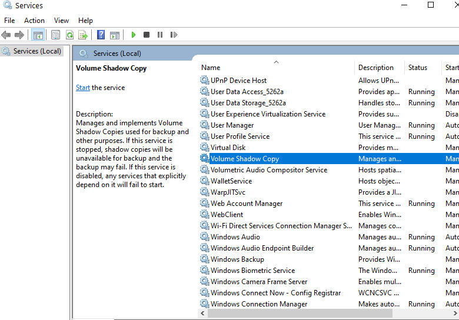
Task: Toggle Show/Hide Action Pane button
Action: (115, 35)
